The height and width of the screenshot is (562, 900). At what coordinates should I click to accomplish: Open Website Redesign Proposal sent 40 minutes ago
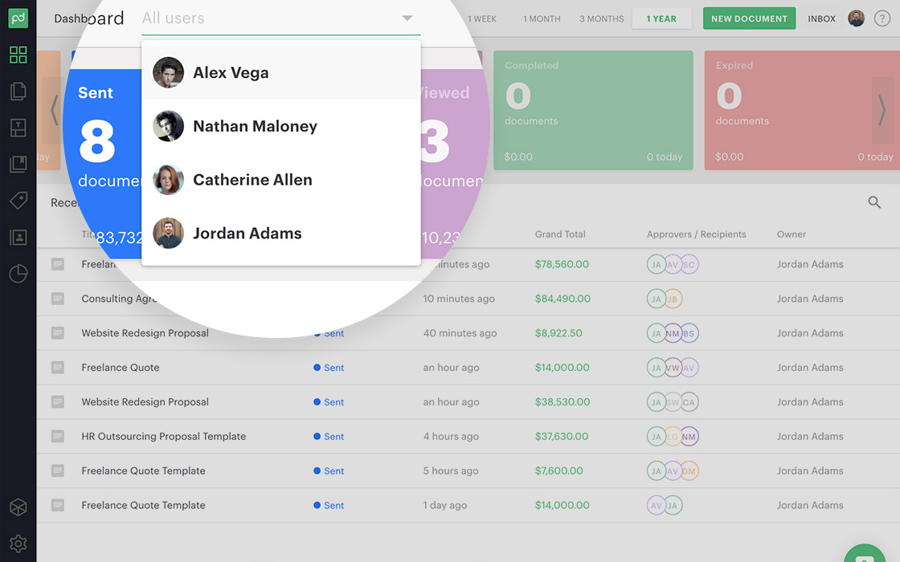click(x=145, y=333)
